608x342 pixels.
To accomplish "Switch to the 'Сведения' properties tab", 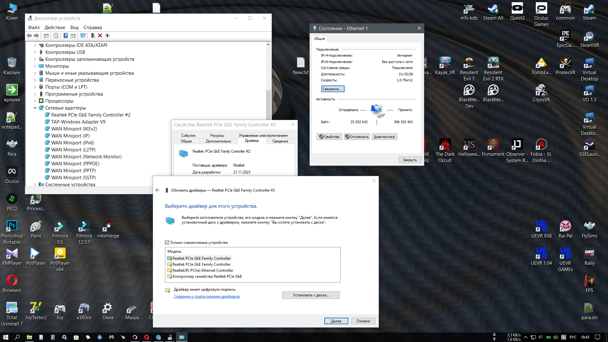I will coord(280,141).
